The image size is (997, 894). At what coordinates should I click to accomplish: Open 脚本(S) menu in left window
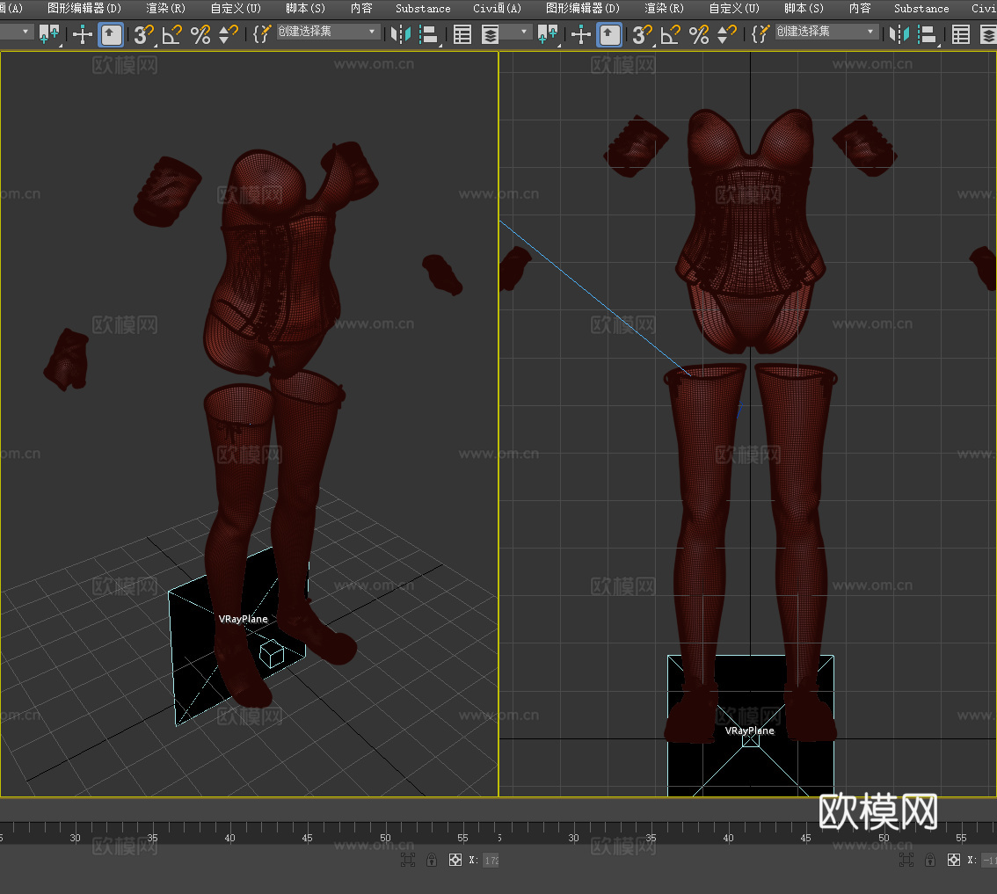click(305, 8)
